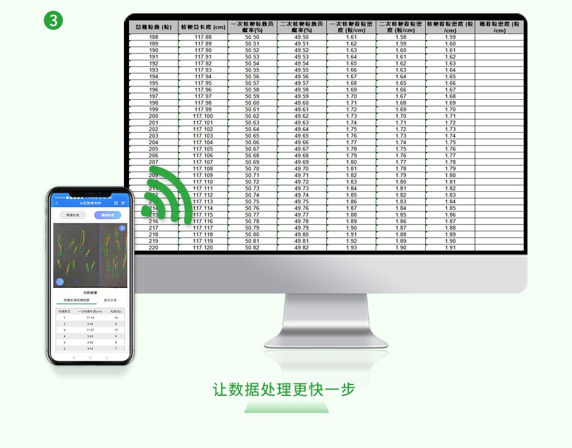Hide the panicle image using the X toggle
Screen dimensions: 572x448
pos(122,227)
